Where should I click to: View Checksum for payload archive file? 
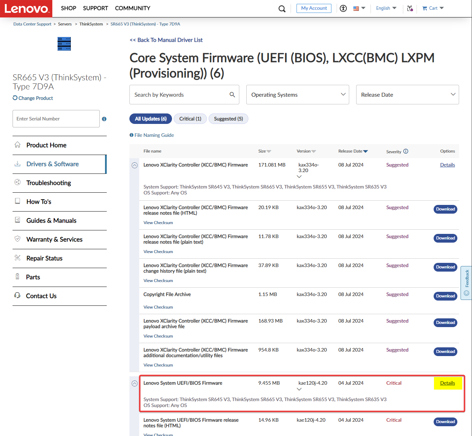coord(158,336)
